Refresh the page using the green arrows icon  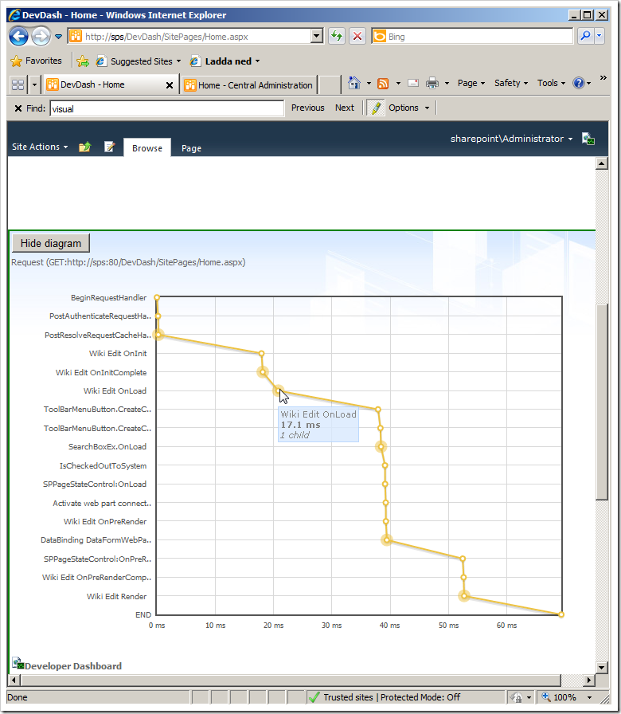pyautogui.click(x=337, y=37)
